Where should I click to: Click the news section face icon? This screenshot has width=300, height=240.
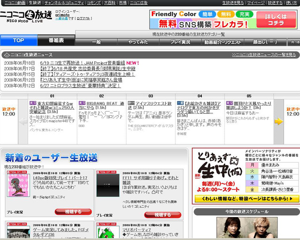(7, 55)
